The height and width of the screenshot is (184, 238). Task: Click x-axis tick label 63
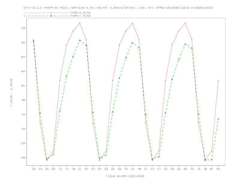pos(172,169)
